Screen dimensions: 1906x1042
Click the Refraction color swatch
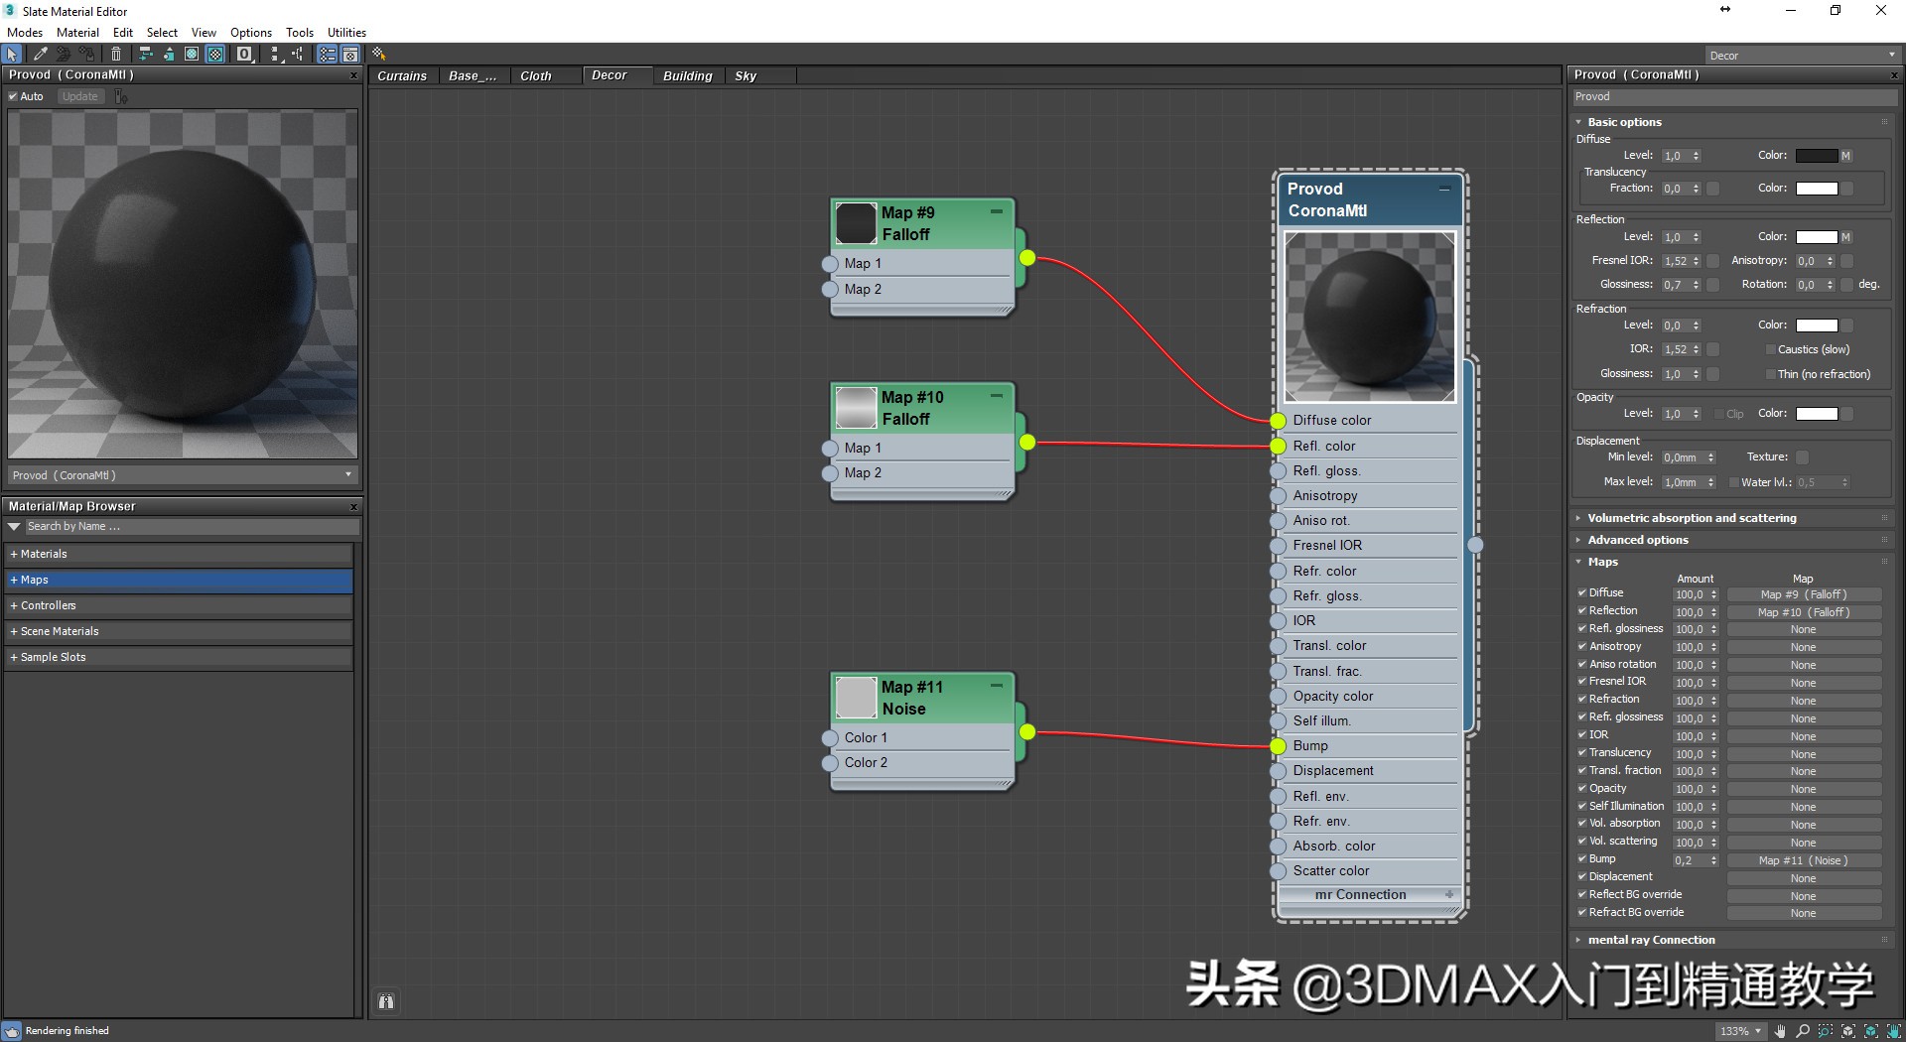1820,325
